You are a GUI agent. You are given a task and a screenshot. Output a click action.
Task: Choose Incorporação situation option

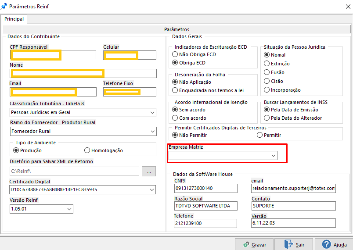[267, 90]
